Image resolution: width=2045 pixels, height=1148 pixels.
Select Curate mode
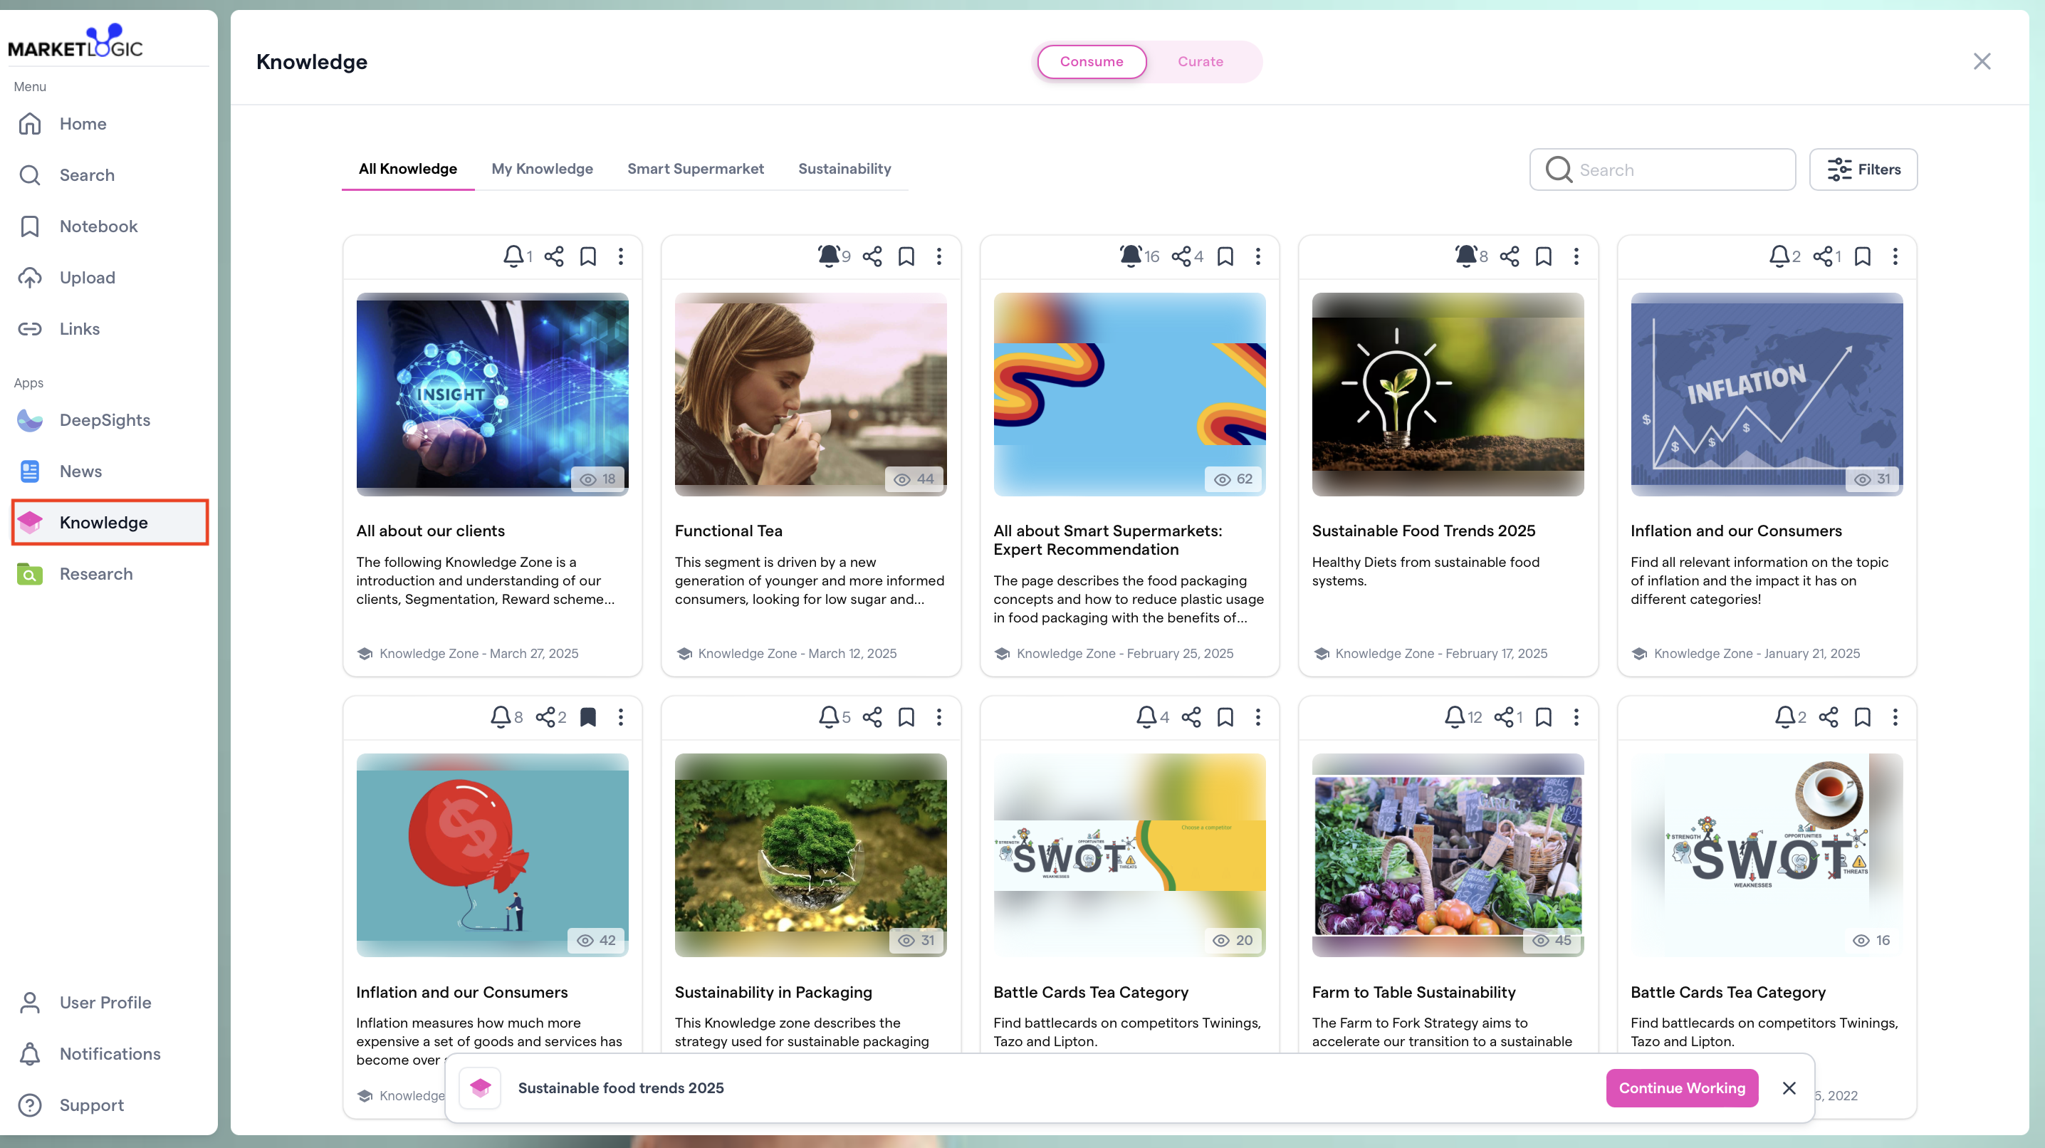1200,61
